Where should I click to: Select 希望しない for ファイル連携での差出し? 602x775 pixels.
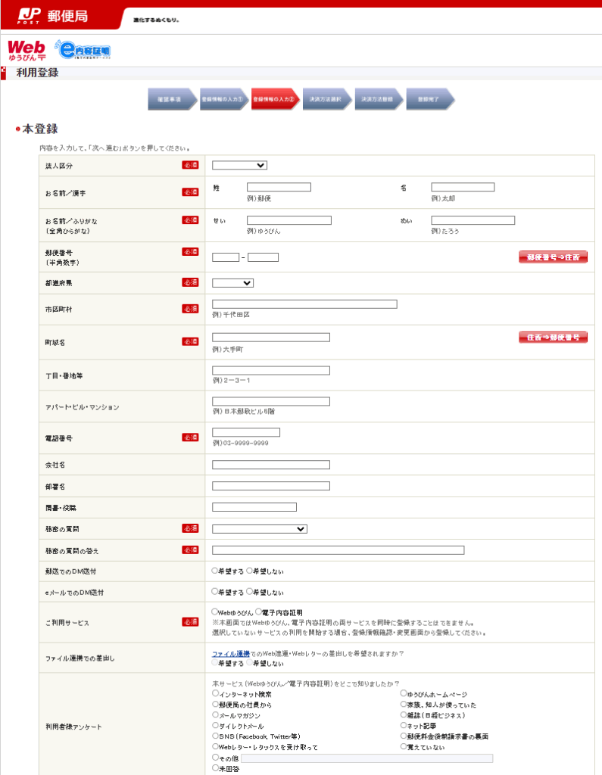click(249, 663)
